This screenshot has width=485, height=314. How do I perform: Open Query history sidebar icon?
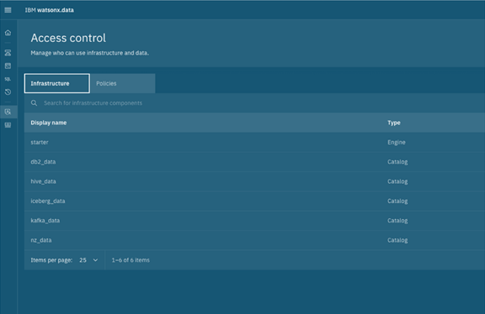(8, 92)
